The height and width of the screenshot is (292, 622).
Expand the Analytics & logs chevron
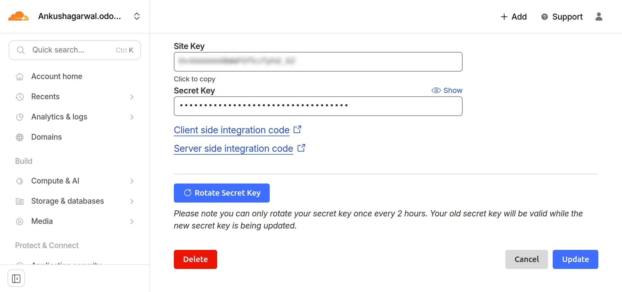(x=132, y=117)
